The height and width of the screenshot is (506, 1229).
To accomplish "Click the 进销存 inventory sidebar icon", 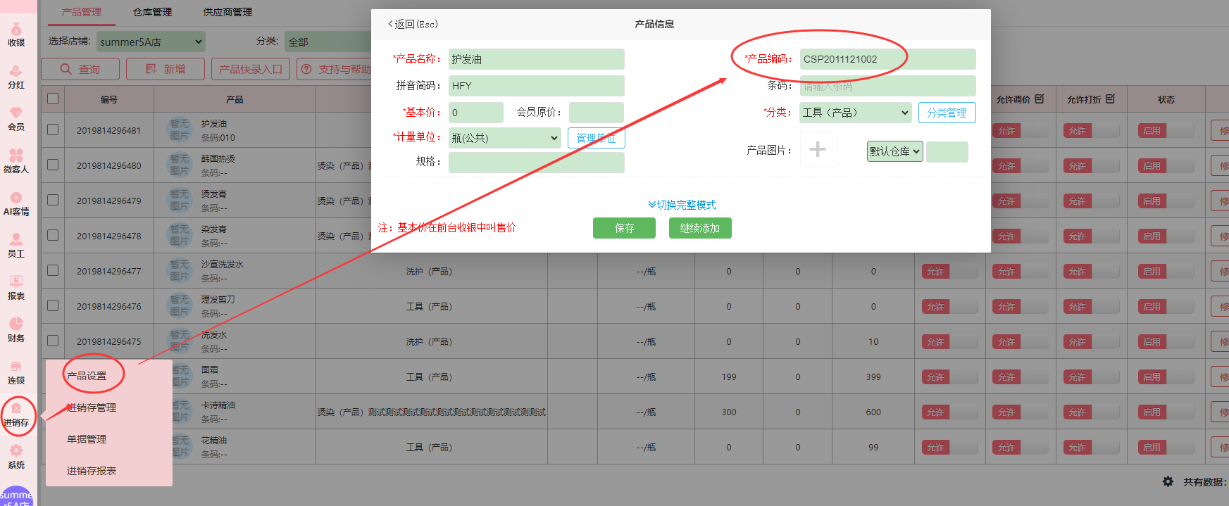I will click(16, 415).
